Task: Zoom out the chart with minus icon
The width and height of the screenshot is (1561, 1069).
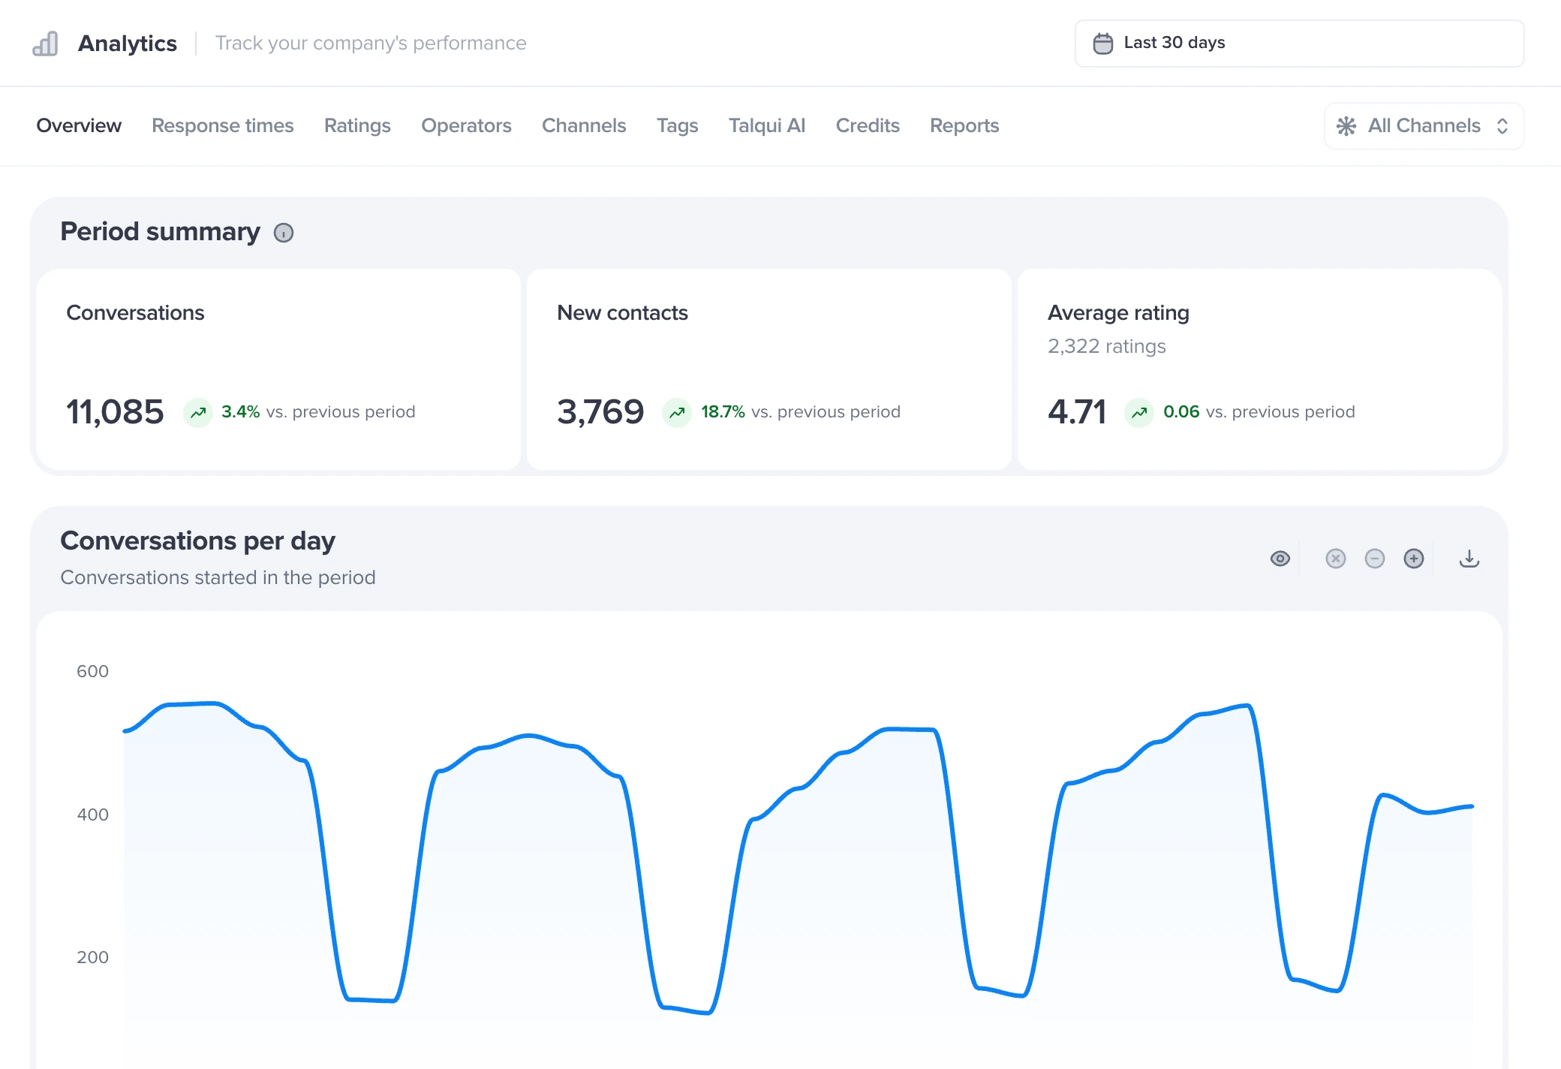Action: pyautogui.click(x=1375, y=559)
